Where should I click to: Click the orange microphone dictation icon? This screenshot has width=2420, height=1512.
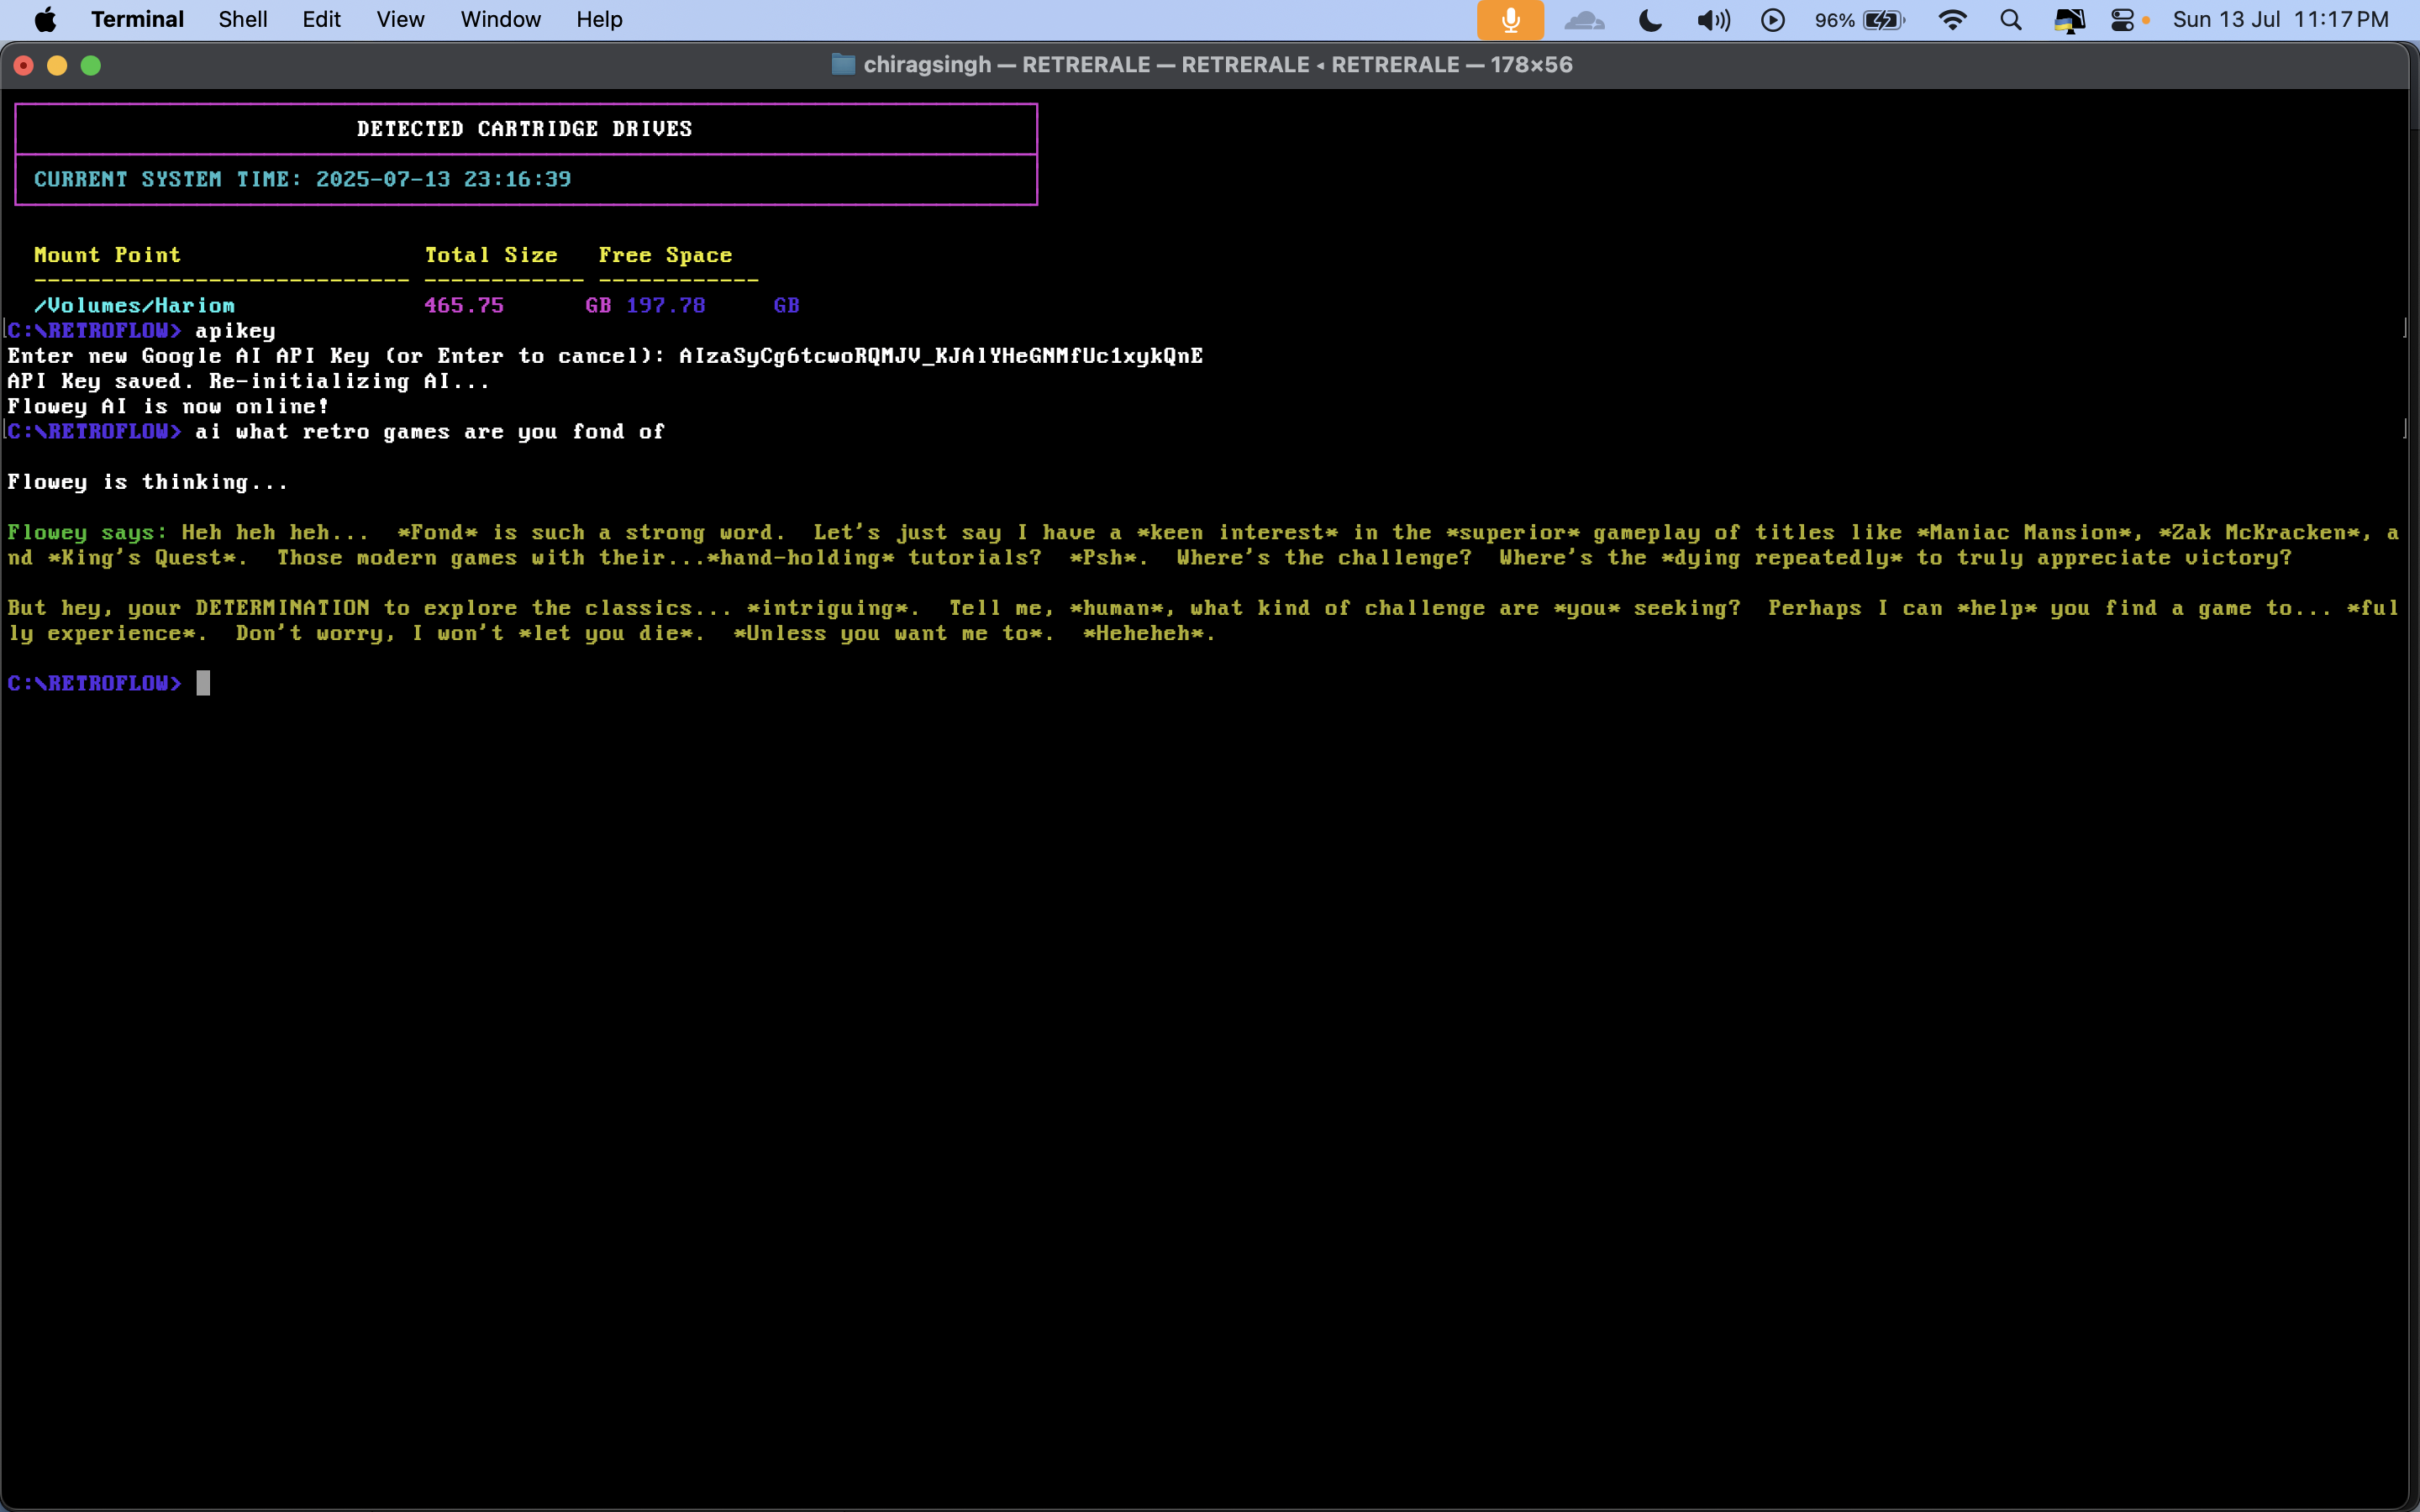coord(1510,20)
